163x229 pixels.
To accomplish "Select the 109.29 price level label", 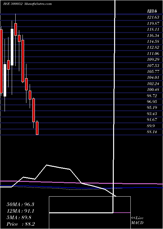I will [x=153, y=60].
